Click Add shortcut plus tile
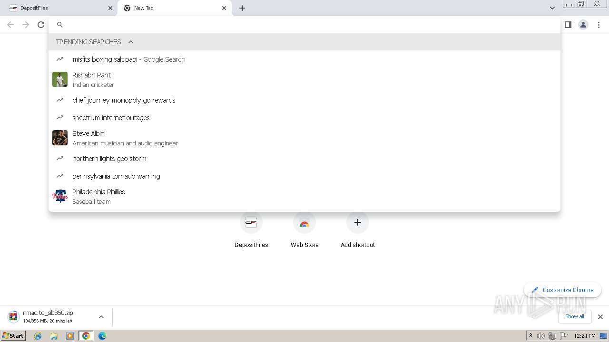Screen dimensions: 609x342 tap(358, 230)
